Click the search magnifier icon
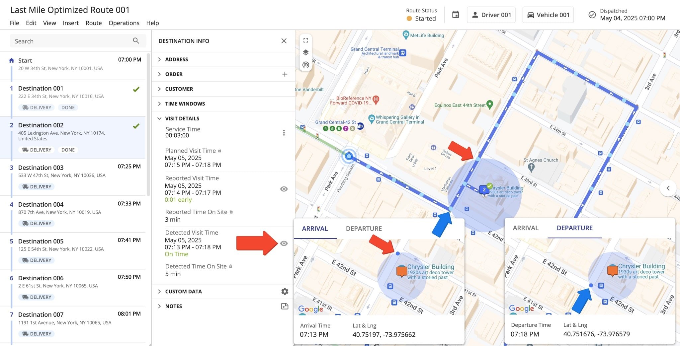680x346 pixels. pos(136,40)
